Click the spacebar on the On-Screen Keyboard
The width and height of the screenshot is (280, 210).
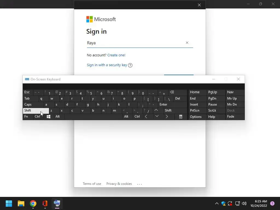[93, 116]
